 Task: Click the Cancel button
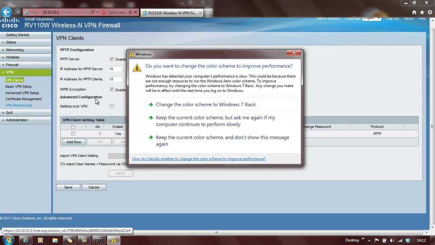tap(94, 187)
